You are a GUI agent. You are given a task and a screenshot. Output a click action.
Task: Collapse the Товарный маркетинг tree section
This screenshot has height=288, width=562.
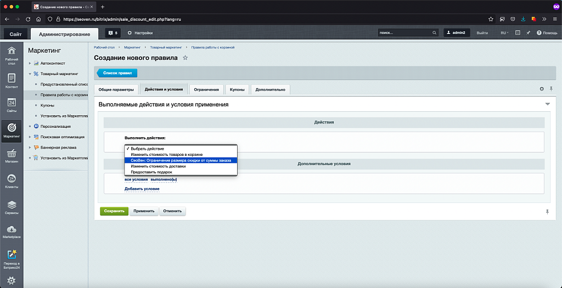[x=29, y=74]
